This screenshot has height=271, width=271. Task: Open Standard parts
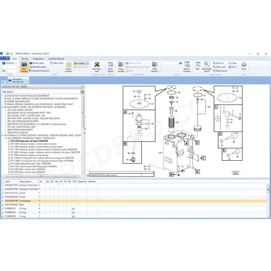[x=38, y=67]
